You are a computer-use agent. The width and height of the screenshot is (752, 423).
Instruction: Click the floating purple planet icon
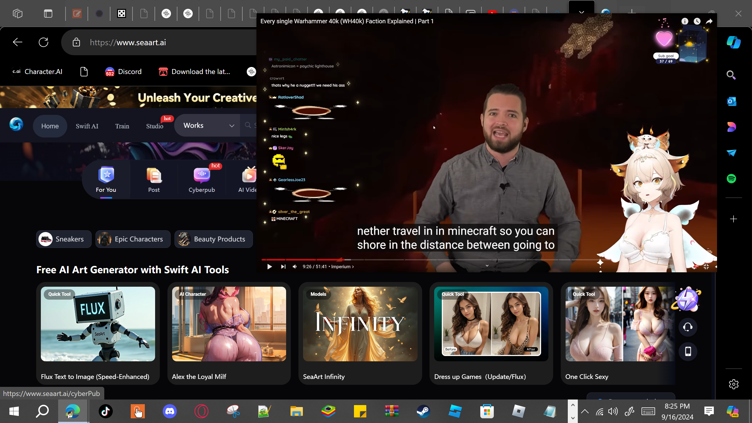coord(687,299)
